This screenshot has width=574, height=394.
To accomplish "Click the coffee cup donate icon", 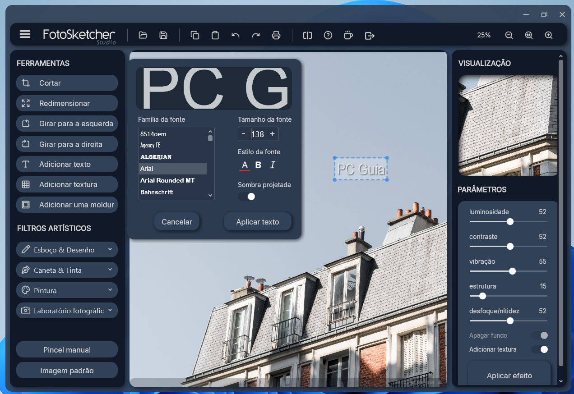I will coord(348,35).
